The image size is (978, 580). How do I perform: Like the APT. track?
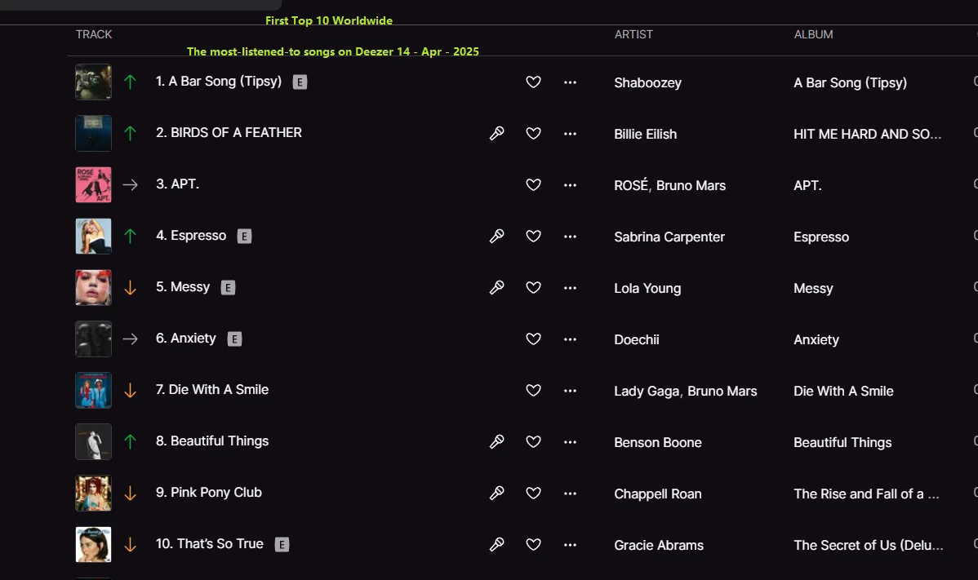coord(533,184)
